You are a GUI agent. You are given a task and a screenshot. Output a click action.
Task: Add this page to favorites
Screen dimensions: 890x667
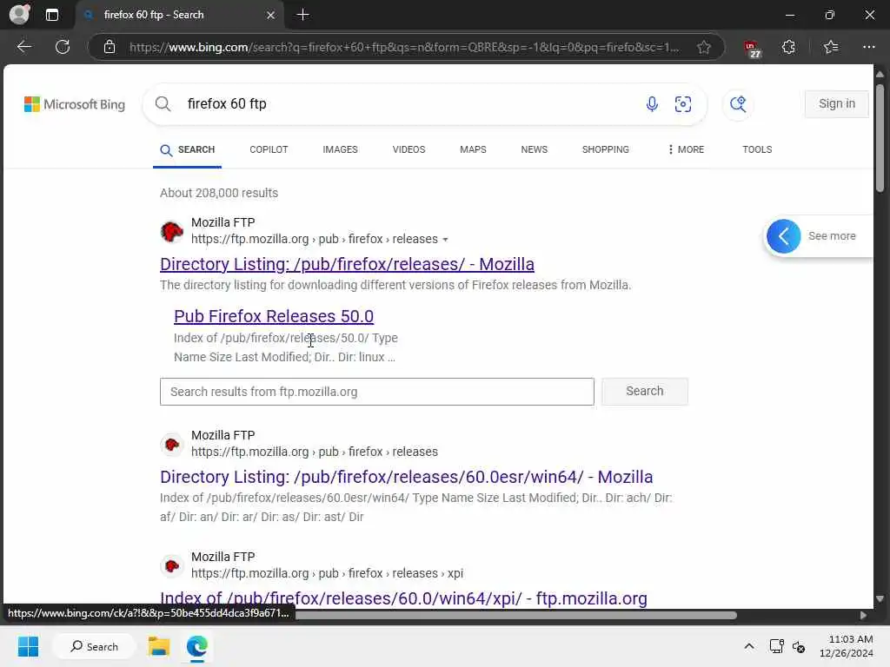(x=704, y=47)
